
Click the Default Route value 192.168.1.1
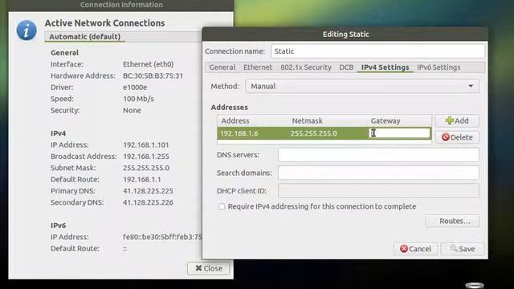click(x=141, y=180)
